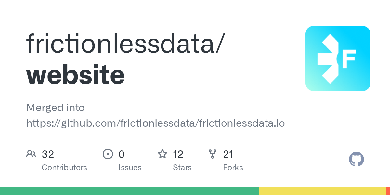Click the issue count 0

pos(122,154)
